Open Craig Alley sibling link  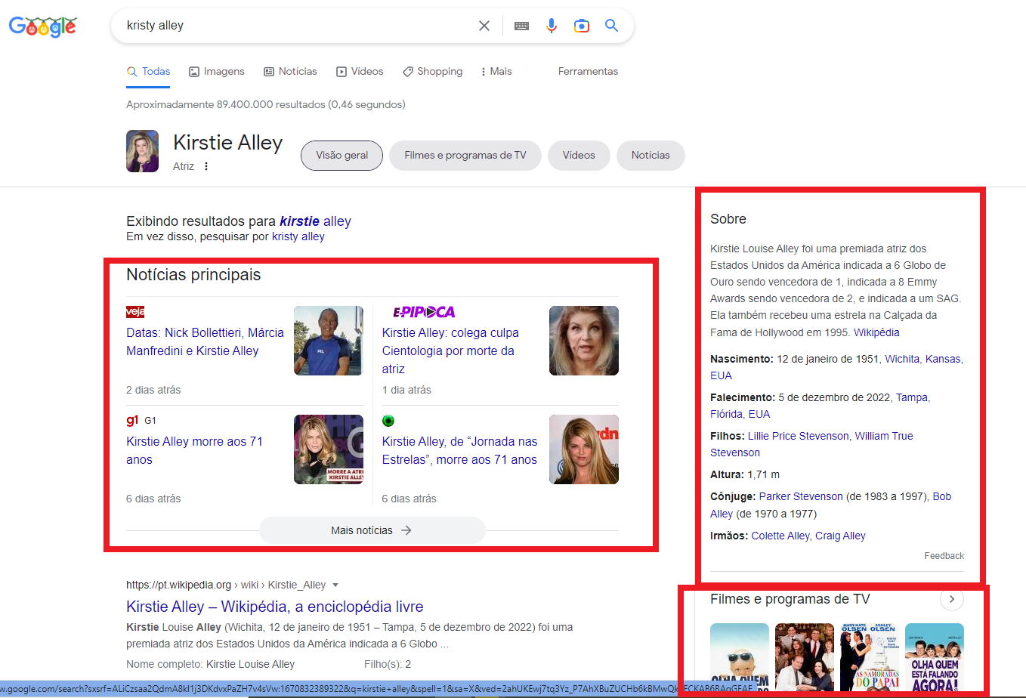(840, 536)
